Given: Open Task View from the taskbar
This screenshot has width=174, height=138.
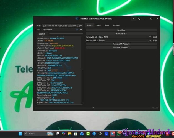Looking at the screenshot, I should (x=57, y=134).
